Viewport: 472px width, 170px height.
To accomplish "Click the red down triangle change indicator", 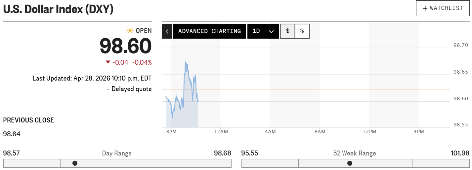I will tap(108, 62).
